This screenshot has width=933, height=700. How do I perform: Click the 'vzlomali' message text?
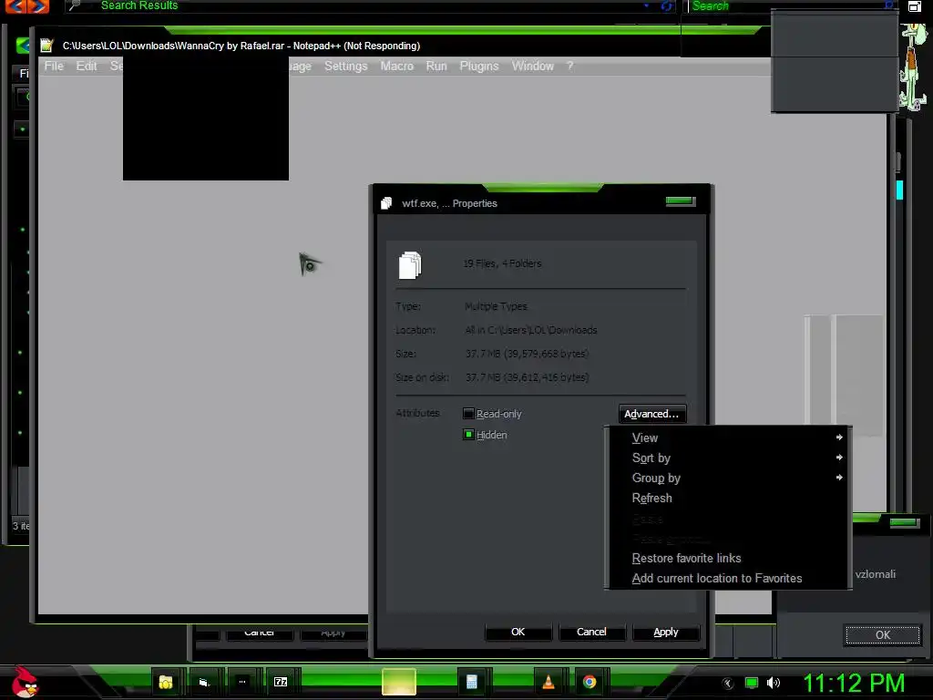[x=876, y=574]
